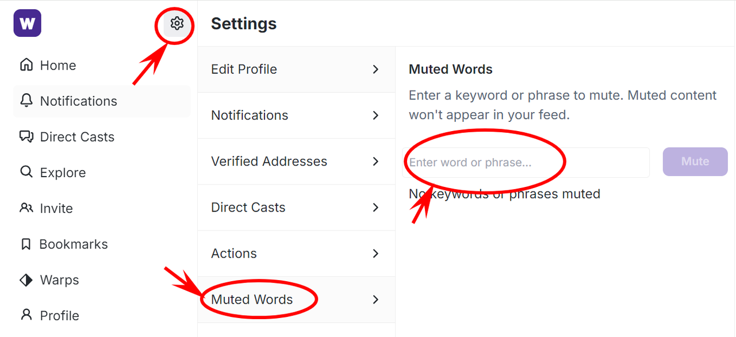Click the Home house icon
Image resolution: width=736 pixels, height=337 pixels.
(26, 65)
